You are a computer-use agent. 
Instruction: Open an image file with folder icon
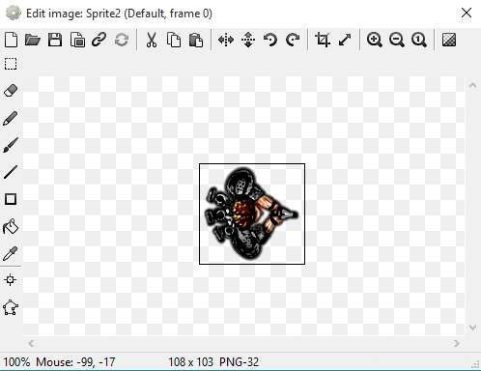point(33,40)
